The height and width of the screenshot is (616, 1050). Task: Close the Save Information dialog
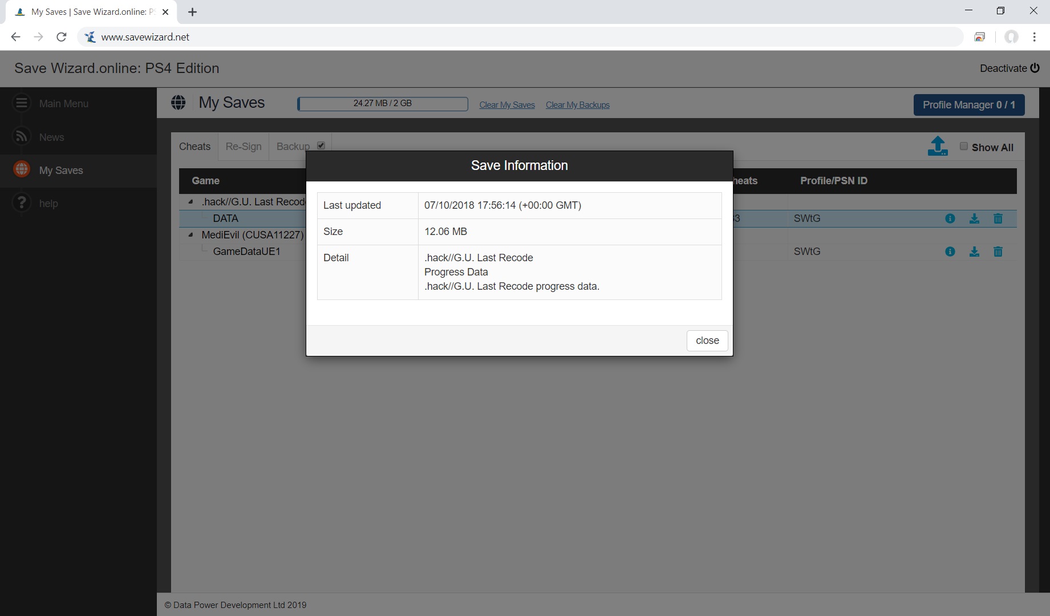click(707, 341)
